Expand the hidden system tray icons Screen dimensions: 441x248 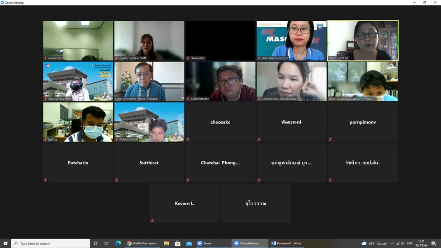(x=392, y=243)
